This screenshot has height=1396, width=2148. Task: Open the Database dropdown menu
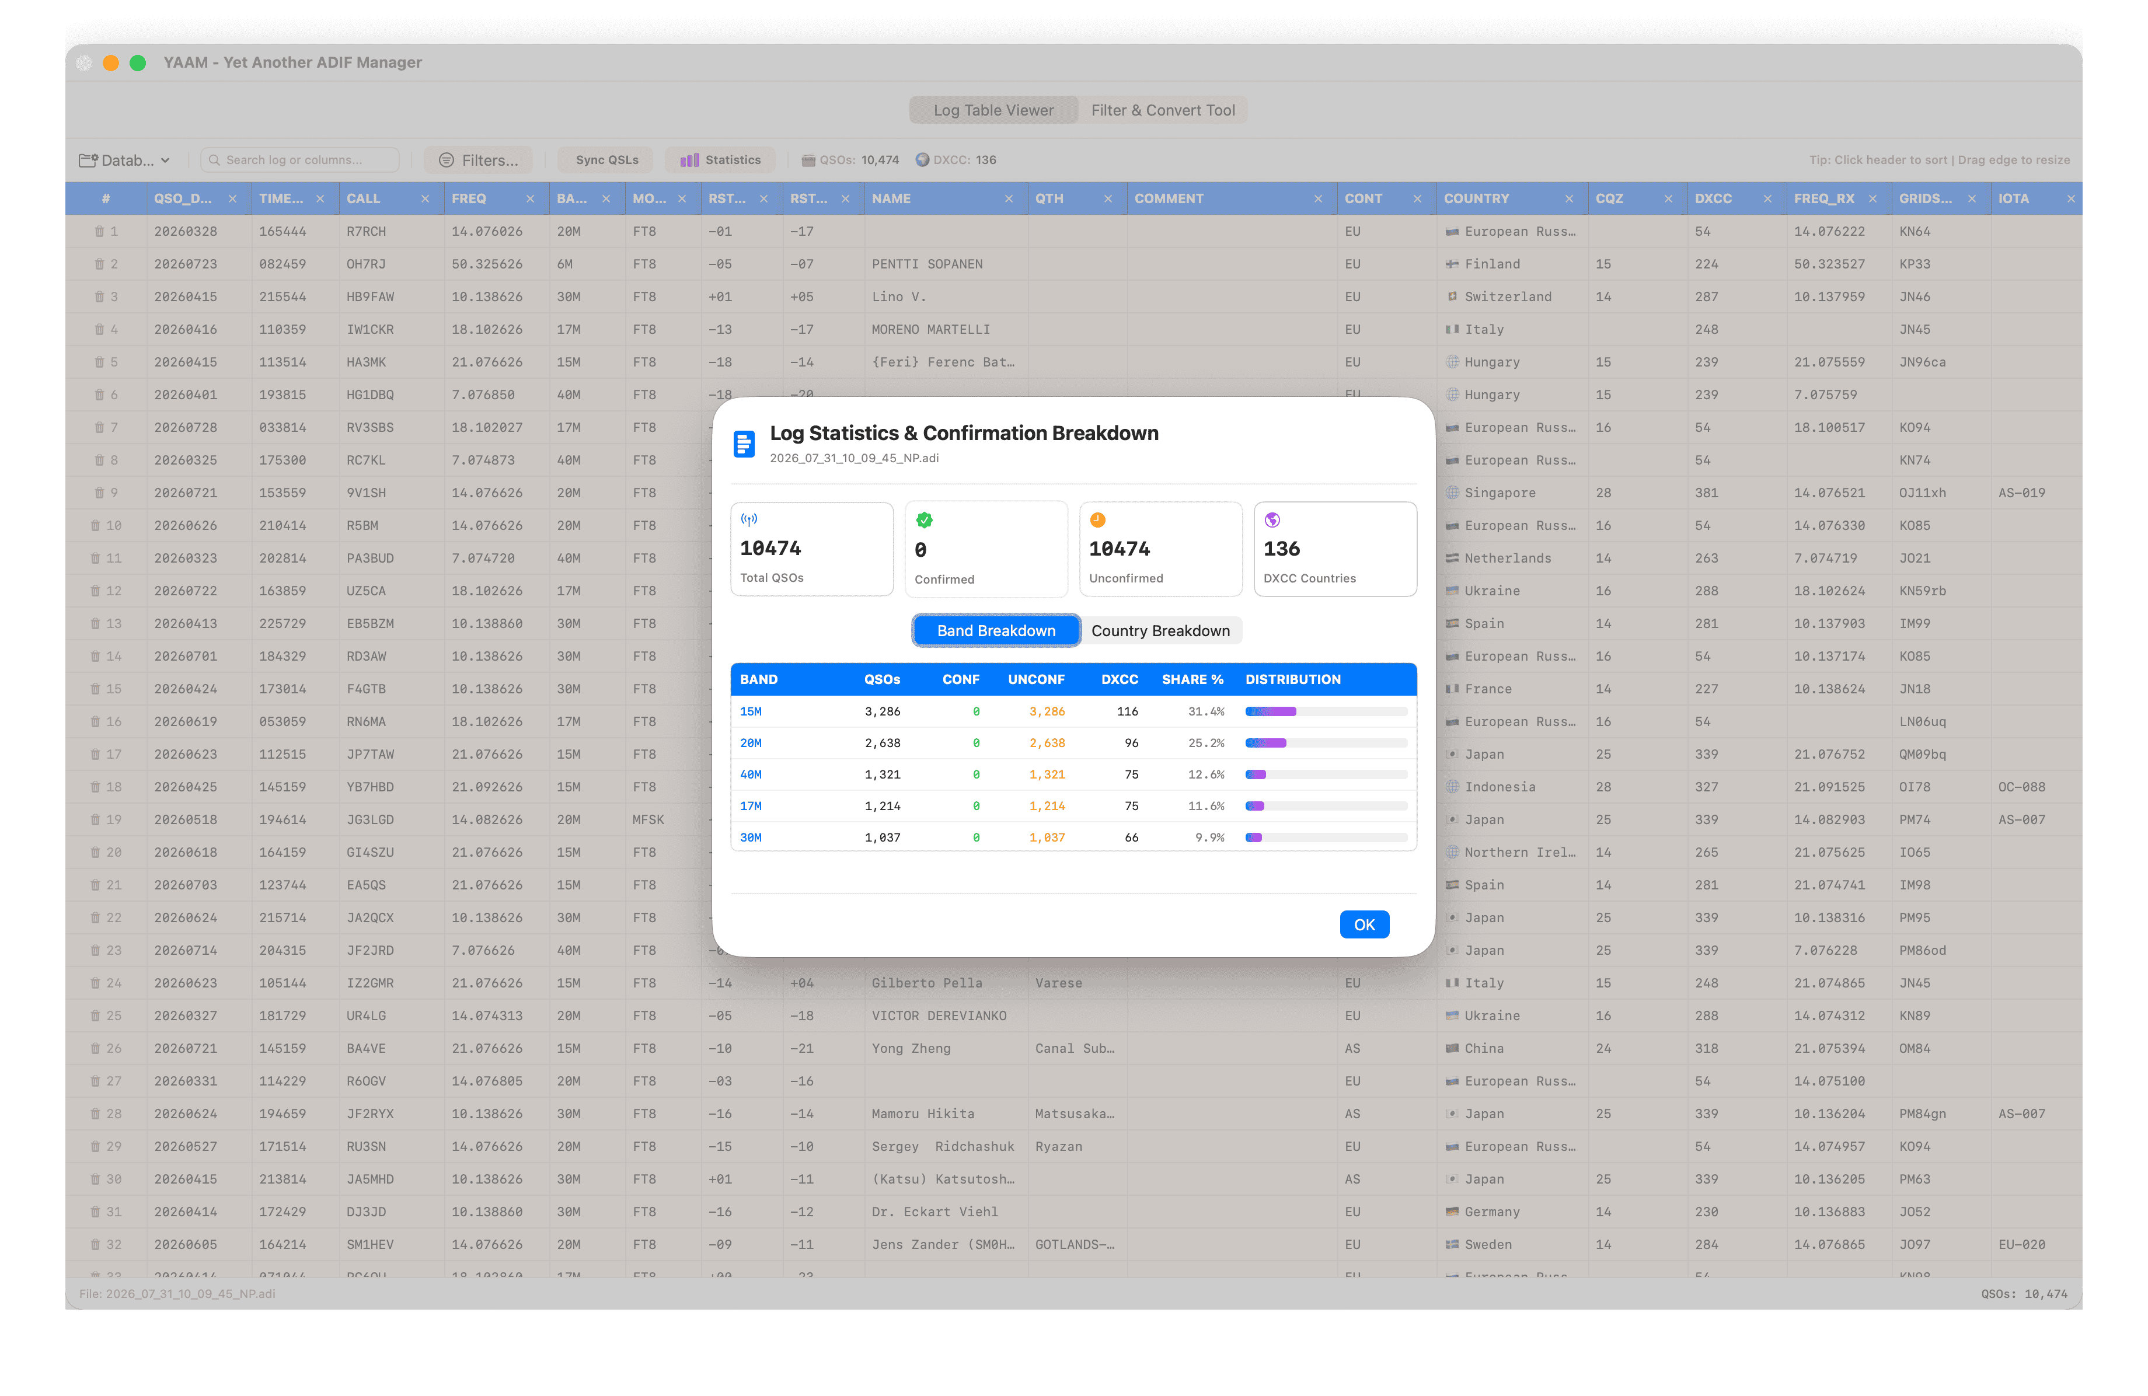tap(124, 160)
